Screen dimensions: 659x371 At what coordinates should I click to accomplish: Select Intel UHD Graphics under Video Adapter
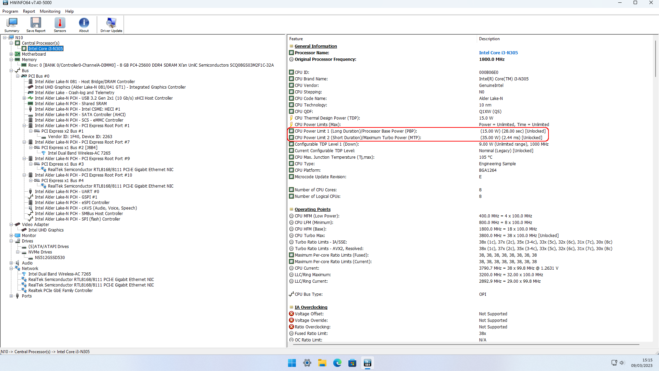pyautogui.click(x=46, y=230)
